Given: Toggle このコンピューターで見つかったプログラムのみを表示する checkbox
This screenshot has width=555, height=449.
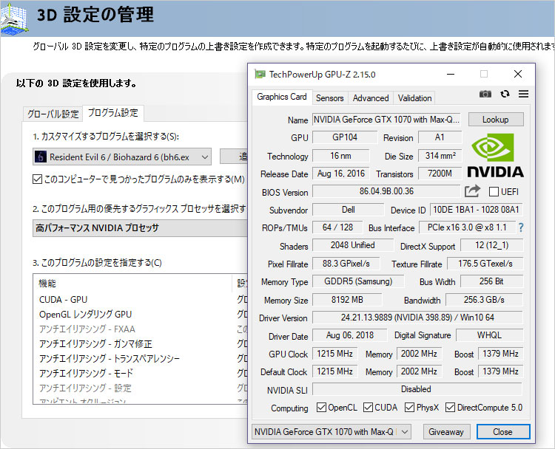Looking at the screenshot, I should pyautogui.click(x=37, y=179).
